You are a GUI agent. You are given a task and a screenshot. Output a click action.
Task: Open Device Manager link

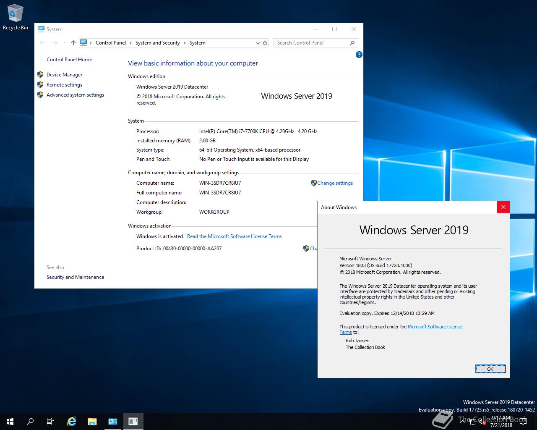pos(64,75)
